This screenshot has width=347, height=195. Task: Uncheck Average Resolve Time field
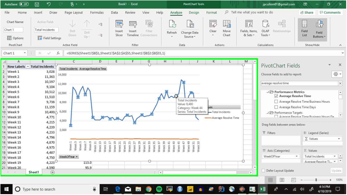tap(276, 96)
